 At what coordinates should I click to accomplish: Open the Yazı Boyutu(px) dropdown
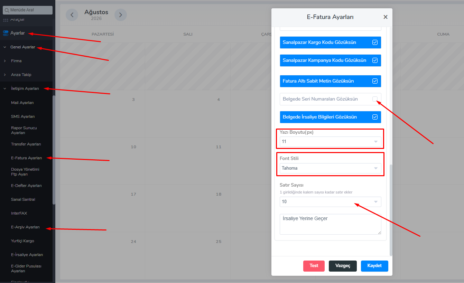[331, 142]
